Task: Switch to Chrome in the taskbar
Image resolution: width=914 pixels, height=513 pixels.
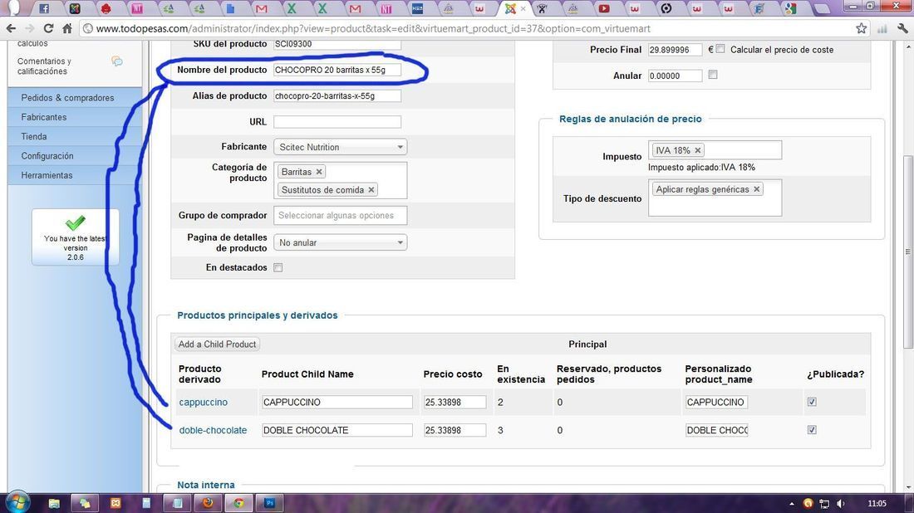Action: coord(238,503)
